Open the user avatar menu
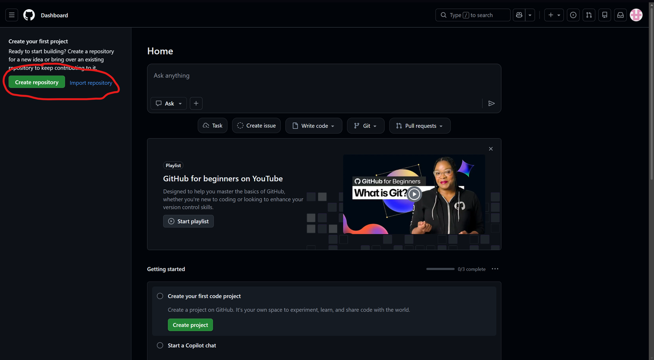The image size is (654, 360). pyautogui.click(x=636, y=15)
